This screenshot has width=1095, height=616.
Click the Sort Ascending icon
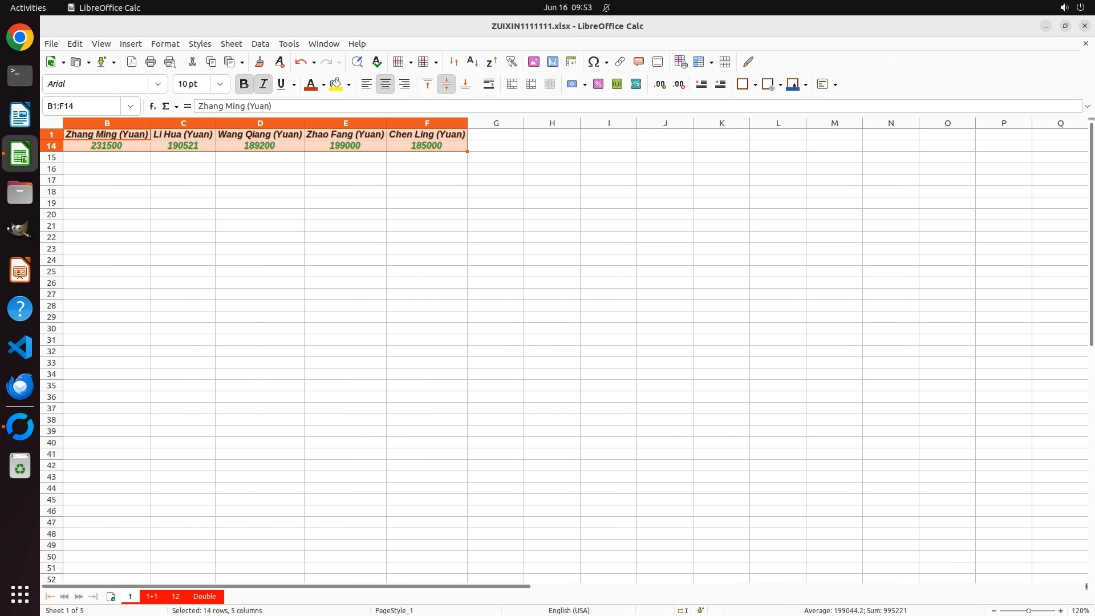[472, 62]
